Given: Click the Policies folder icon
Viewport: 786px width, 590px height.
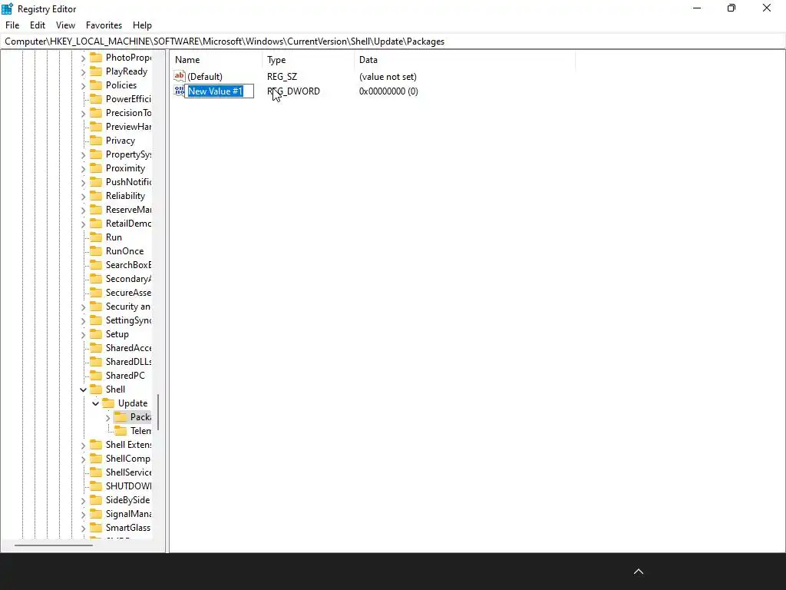Looking at the screenshot, I should (96, 85).
